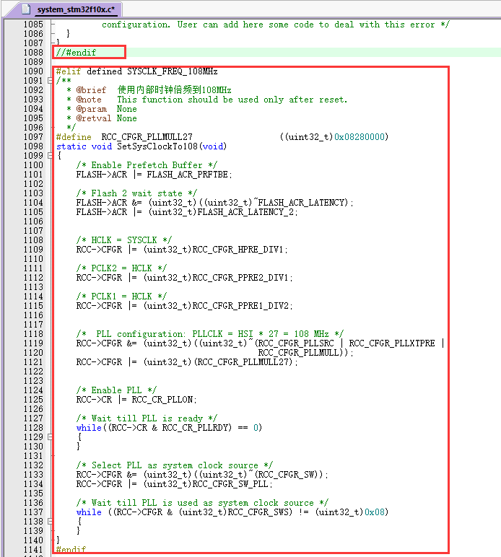Screen dimensions: 501x557
Task: Select the system_stm32f10x.c* file tab
Action: 76,9
